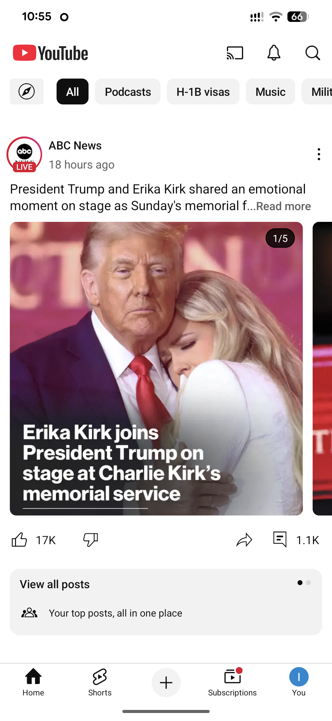Open View all posts card
The height and width of the screenshot is (721, 332).
[166, 602]
